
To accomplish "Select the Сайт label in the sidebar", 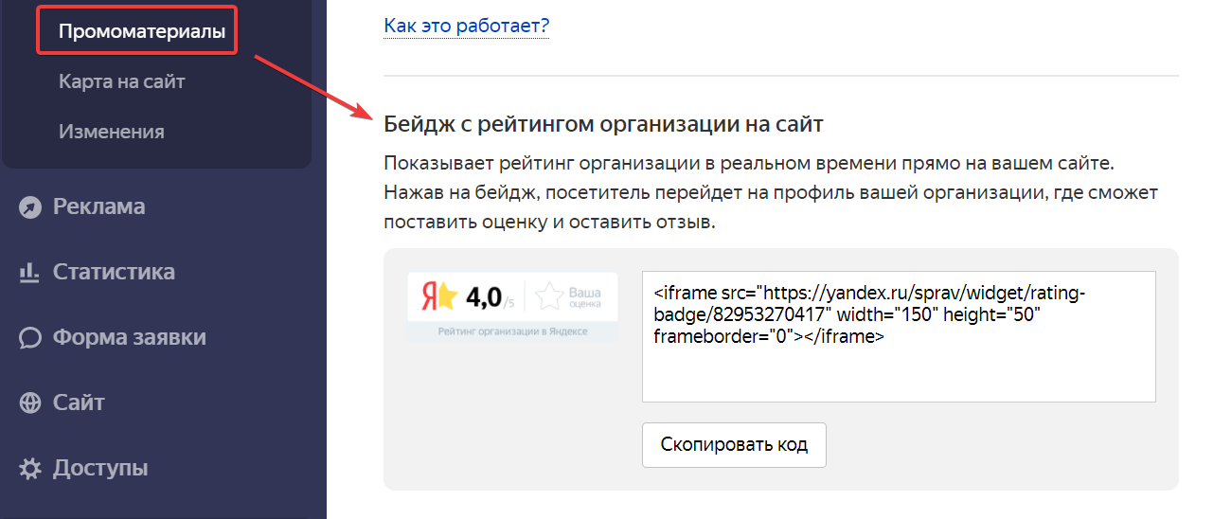I will coord(79,403).
